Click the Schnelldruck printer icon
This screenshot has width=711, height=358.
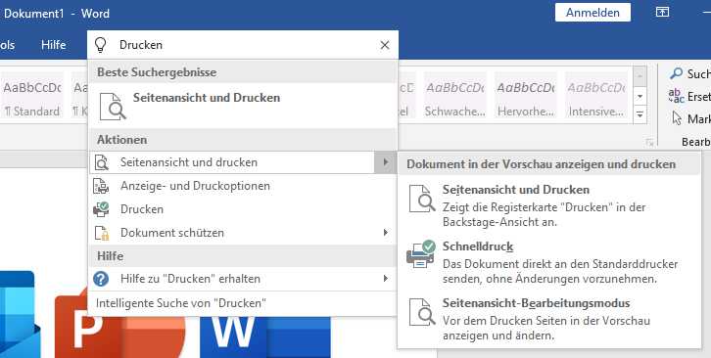tap(421, 254)
